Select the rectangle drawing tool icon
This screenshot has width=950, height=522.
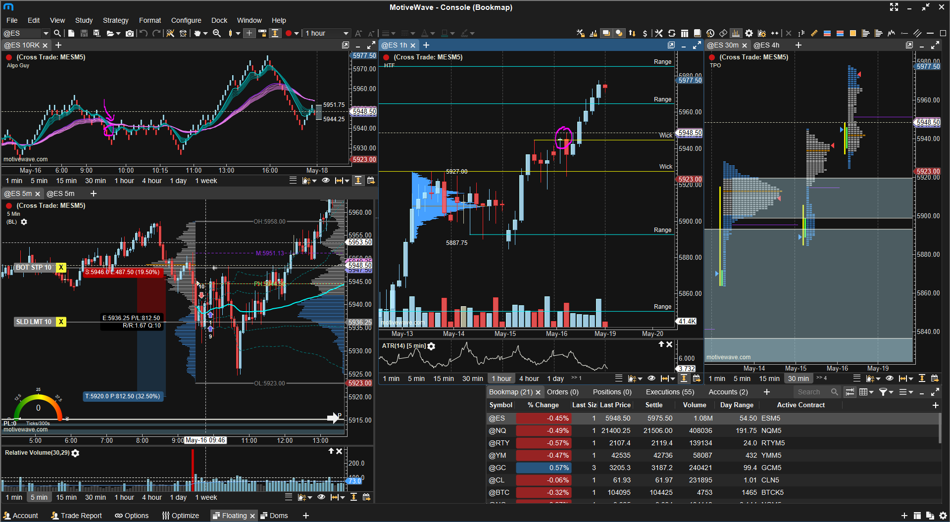[943, 33]
